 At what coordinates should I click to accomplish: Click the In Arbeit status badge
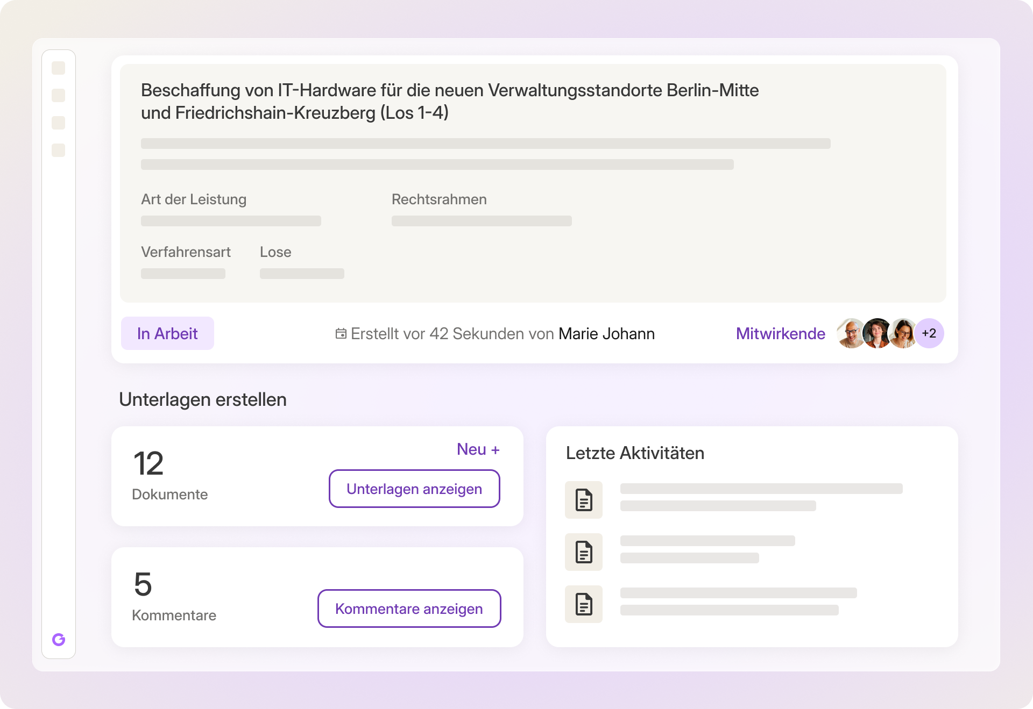(x=167, y=333)
